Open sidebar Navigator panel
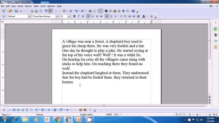Viewport: 219px width, 123px height. (x=216, y=47)
